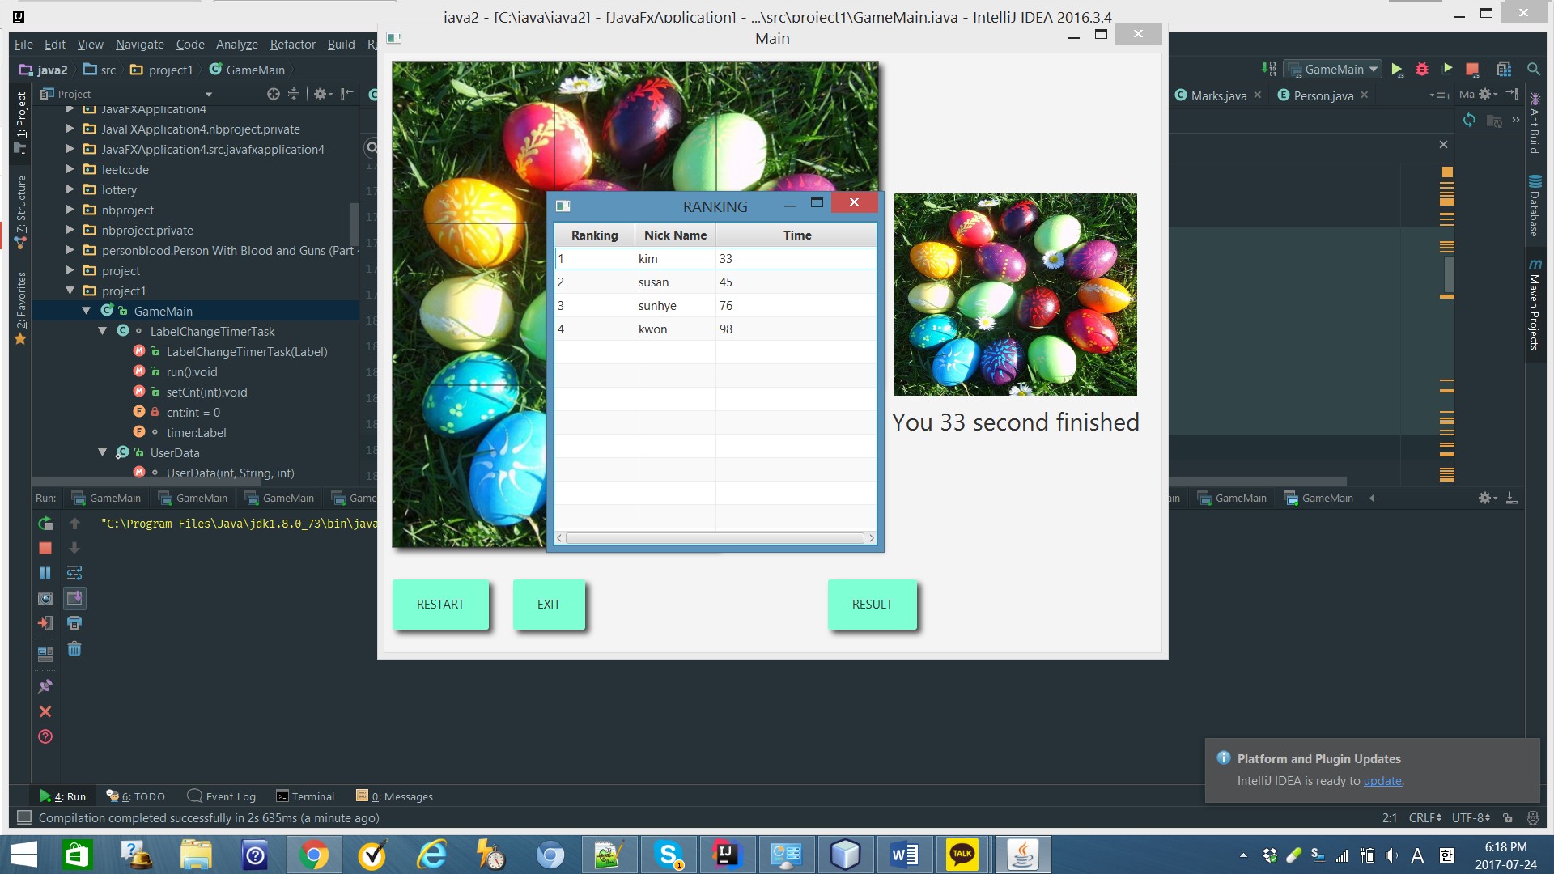Viewport: 1554px width, 874px height.
Task: Click the RANKING table horizontal scrollbar
Action: pos(715,538)
